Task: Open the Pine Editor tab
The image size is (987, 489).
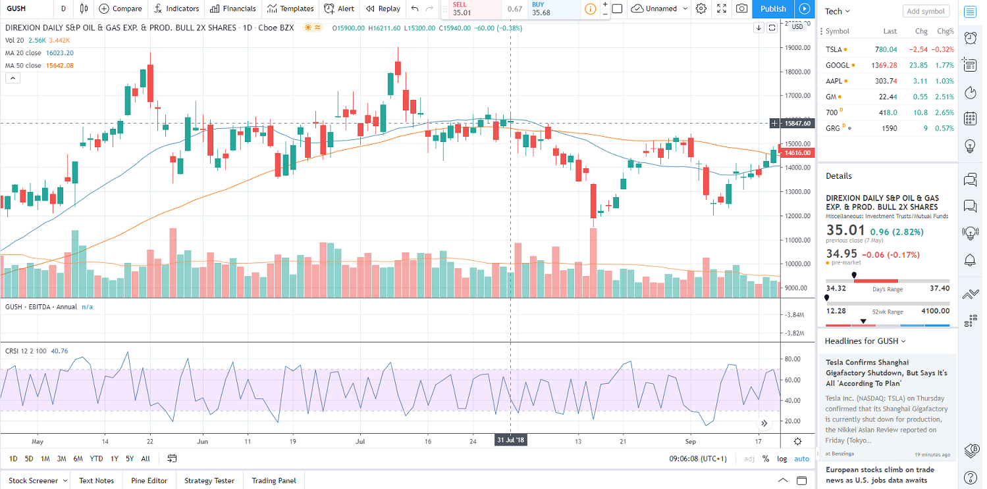Action: (x=149, y=480)
